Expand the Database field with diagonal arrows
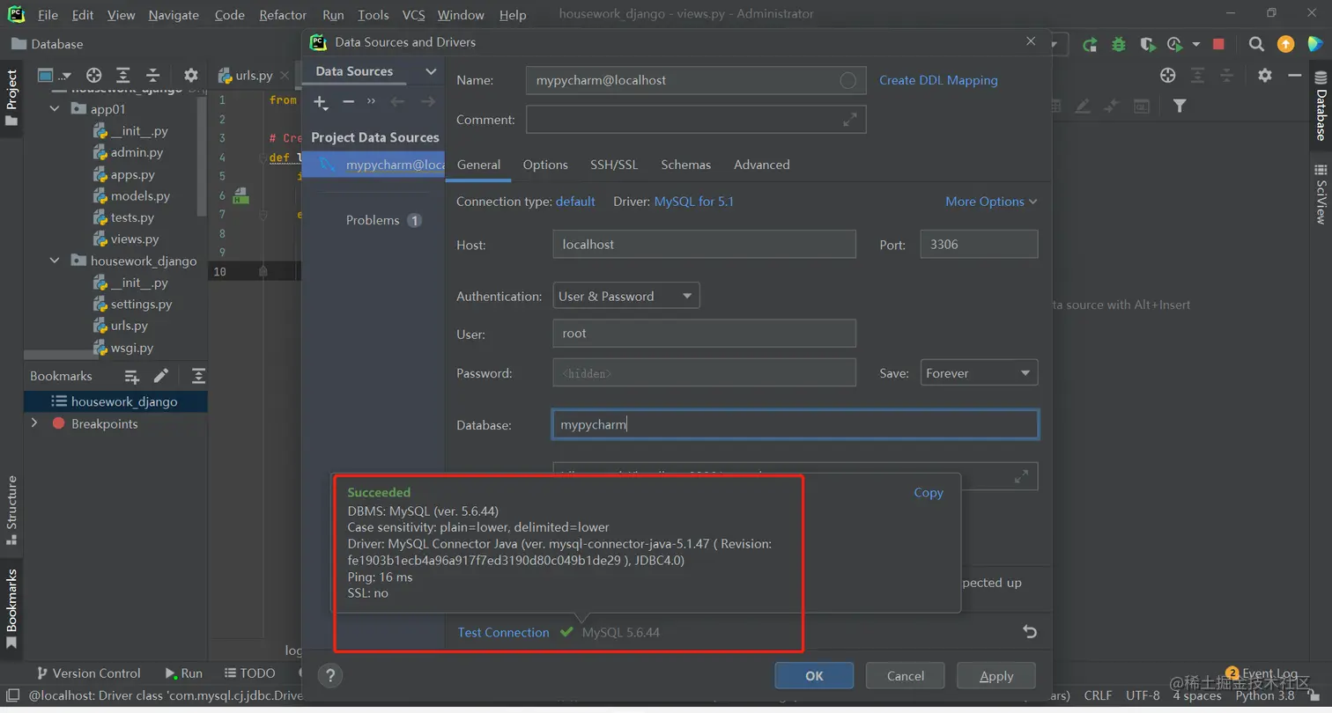Image resolution: width=1332 pixels, height=713 pixels. tap(1021, 476)
